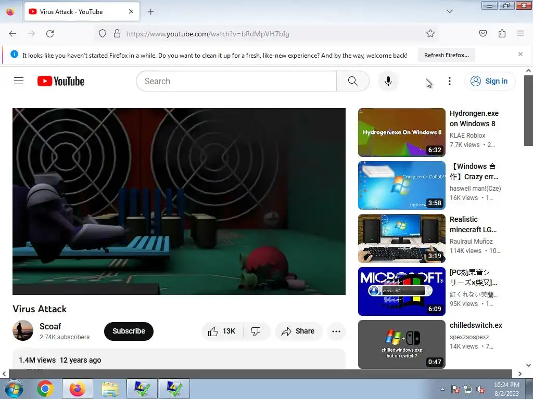
Task: Save the page to Pocket
Action: point(483,34)
